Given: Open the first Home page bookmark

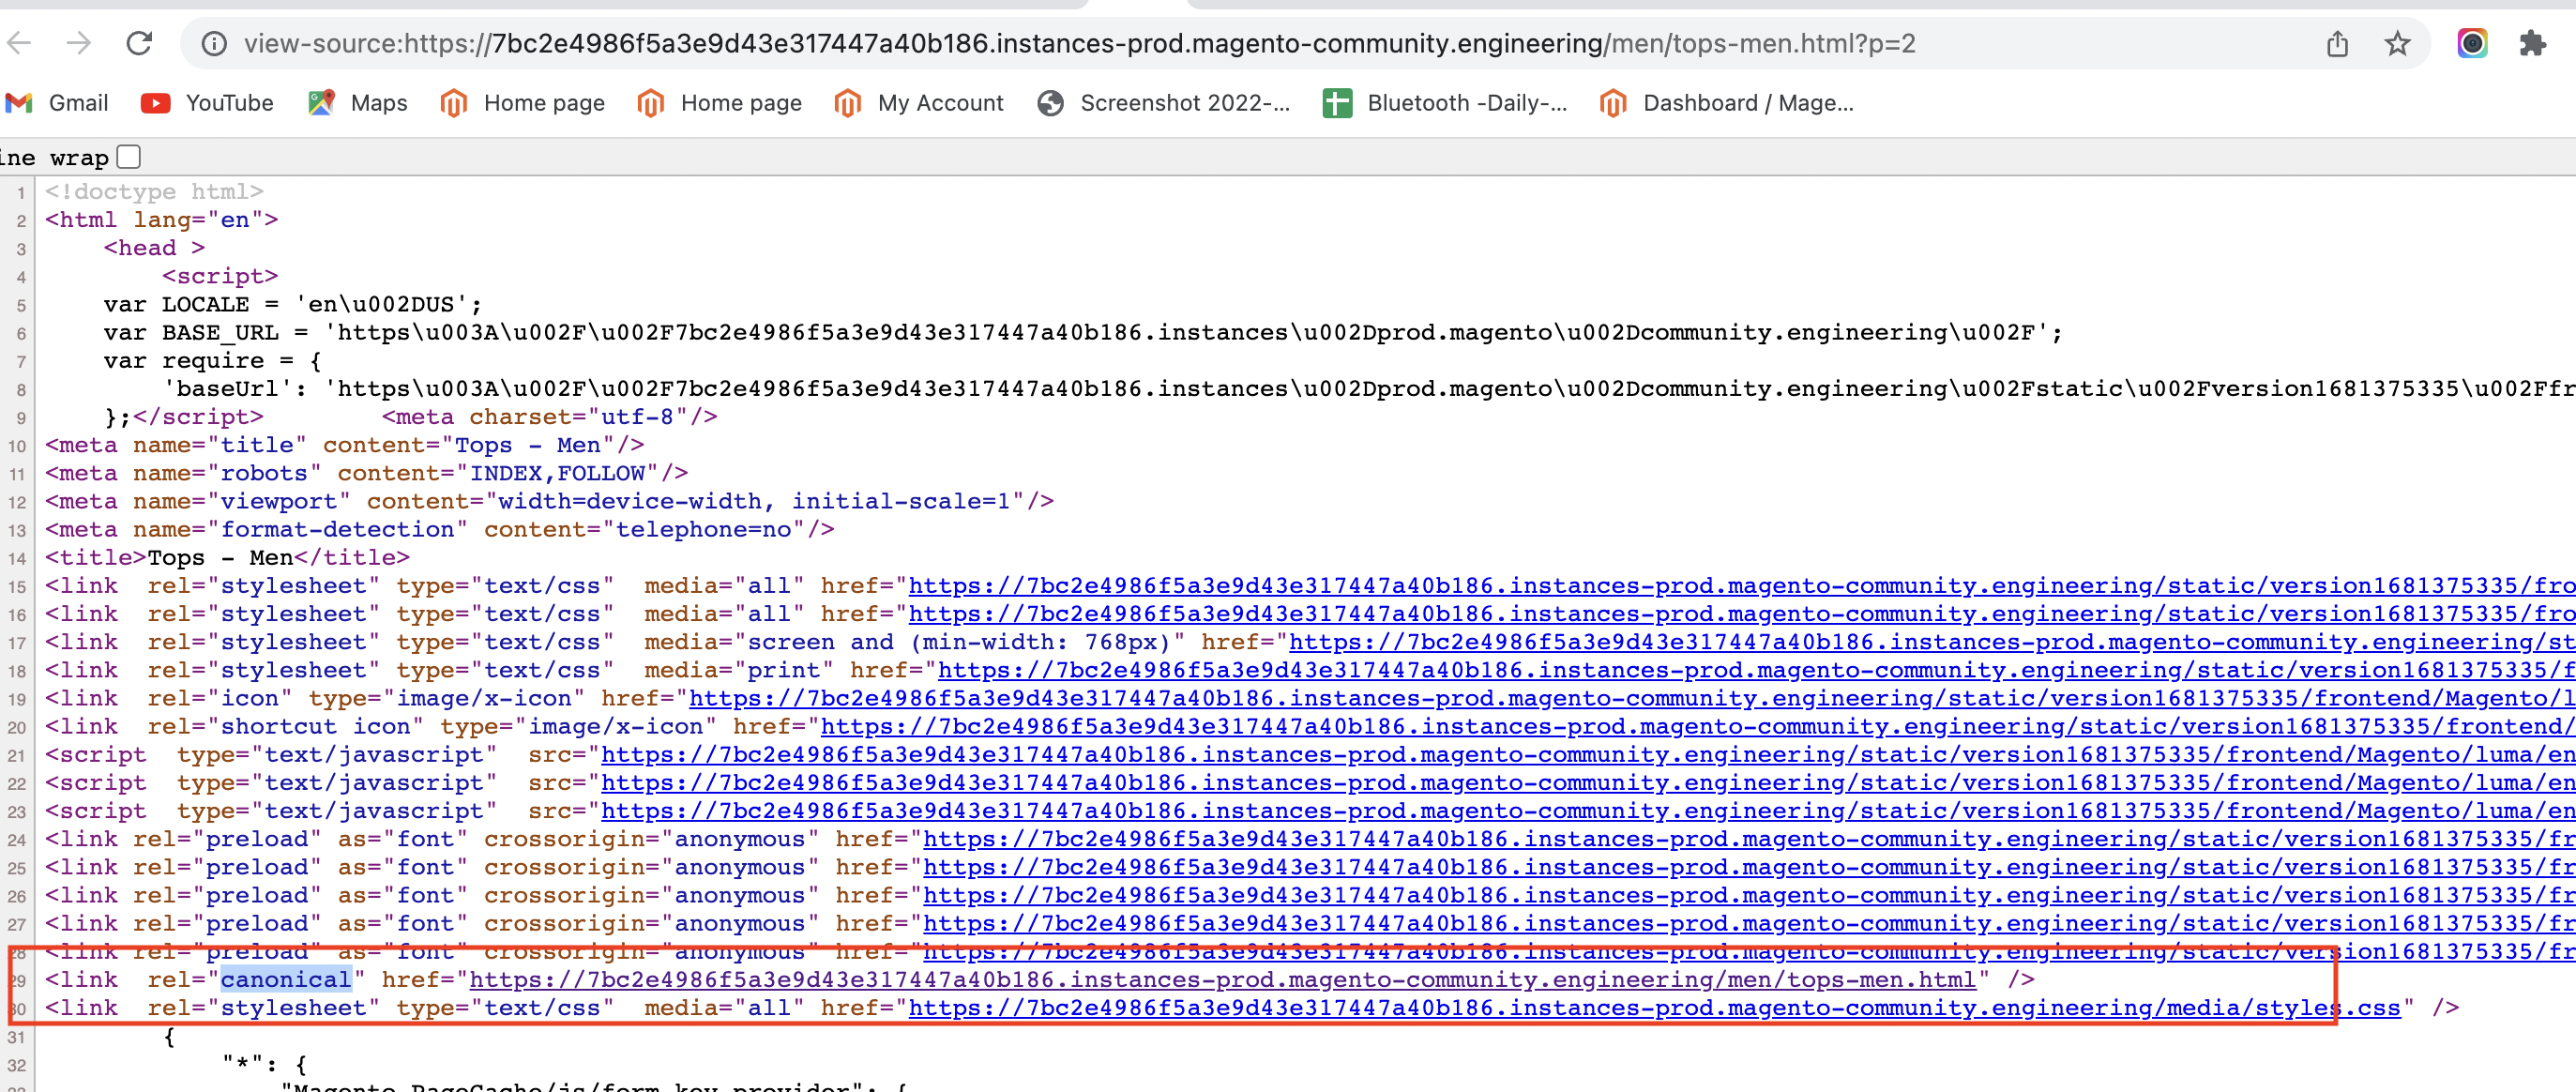Looking at the screenshot, I should [522, 102].
